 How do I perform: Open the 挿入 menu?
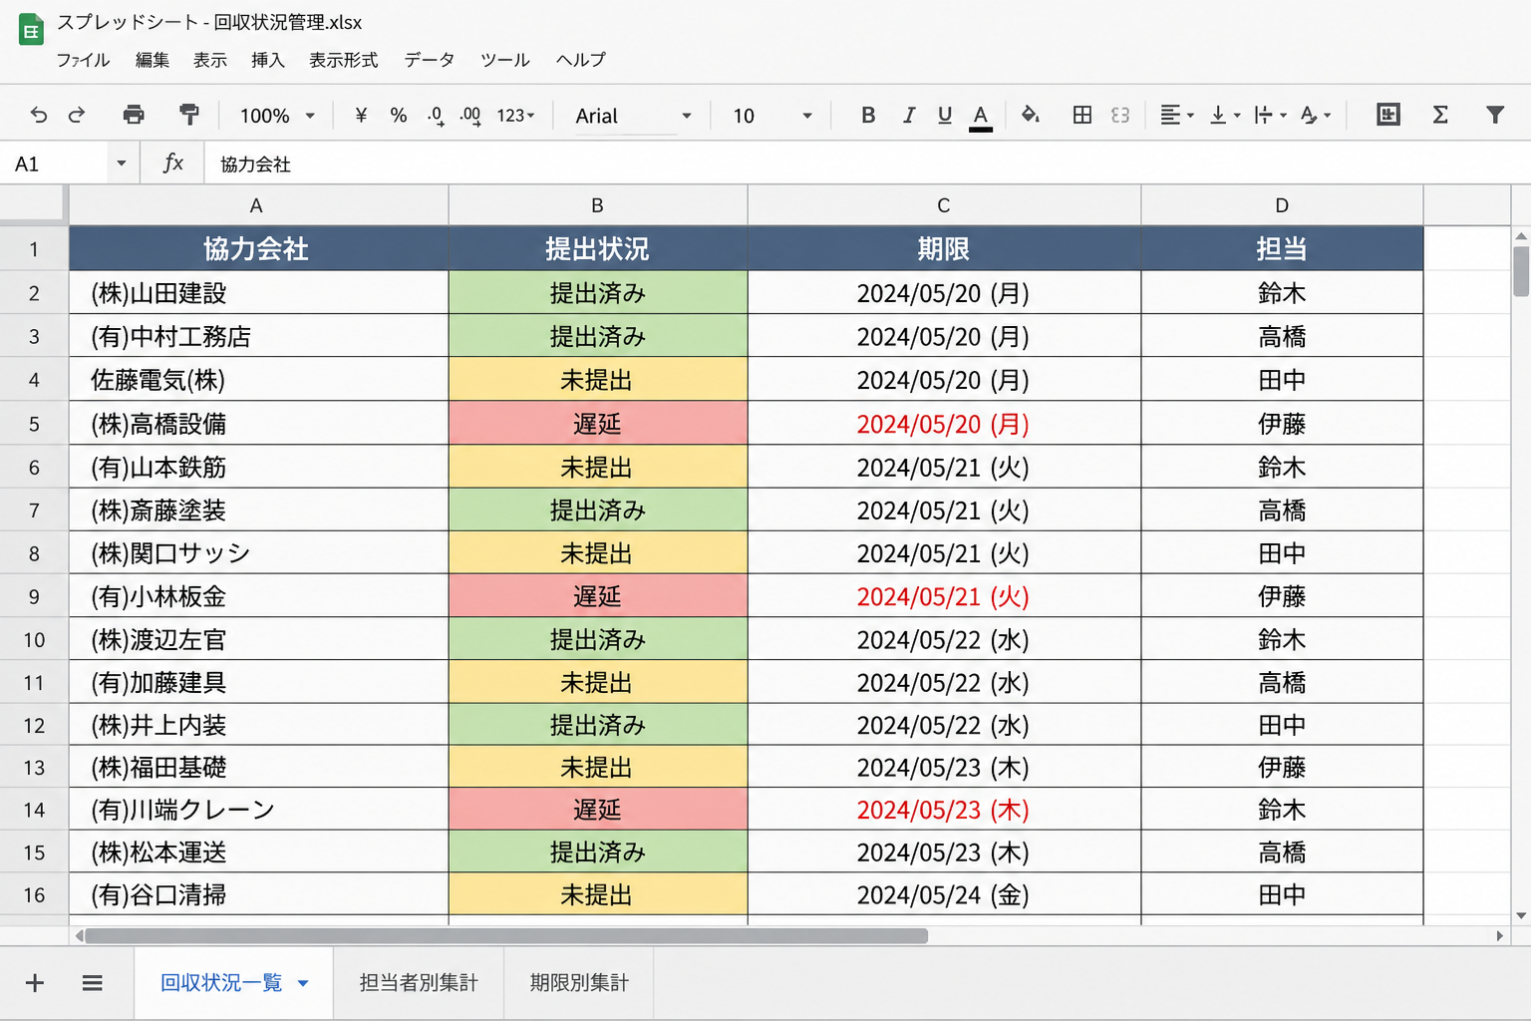click(x=268, y=60)
